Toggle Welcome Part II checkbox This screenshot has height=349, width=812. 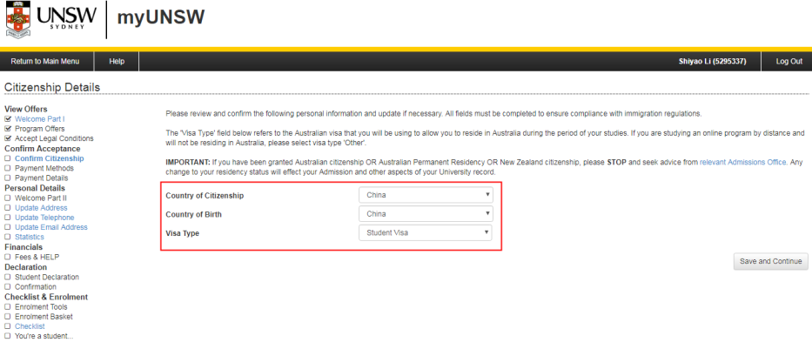point(7,198)
